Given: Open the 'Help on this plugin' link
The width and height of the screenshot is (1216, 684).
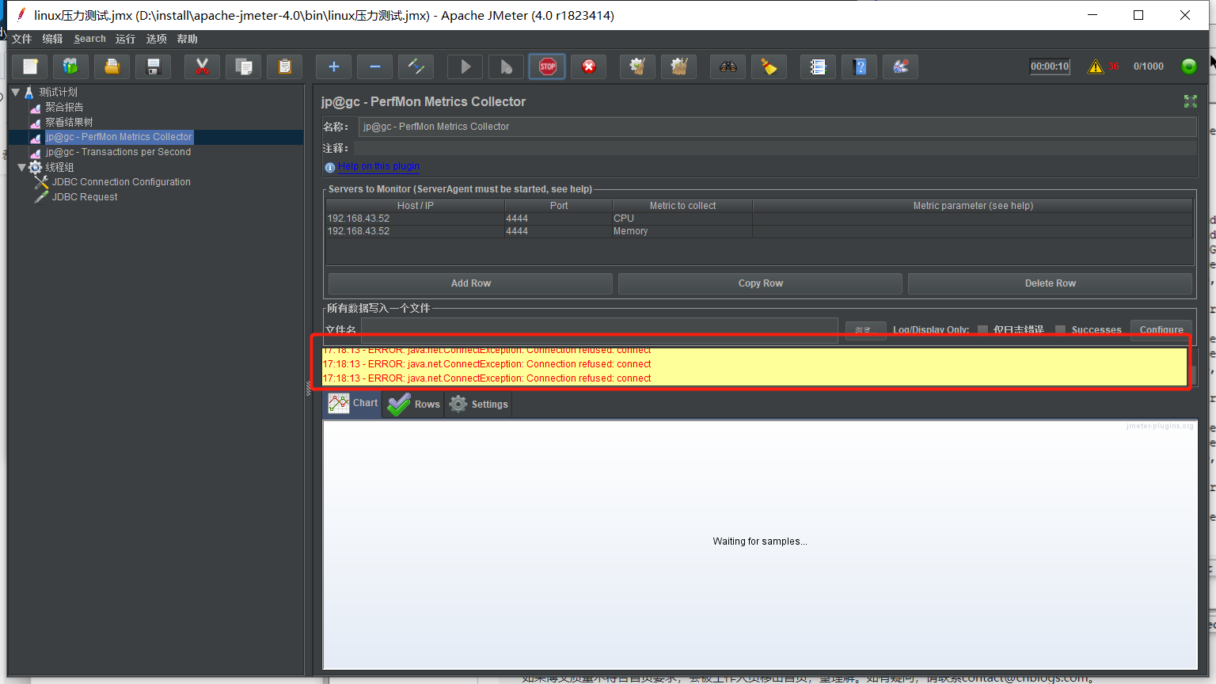Looking at the screenshot, I should click(378, 166).
